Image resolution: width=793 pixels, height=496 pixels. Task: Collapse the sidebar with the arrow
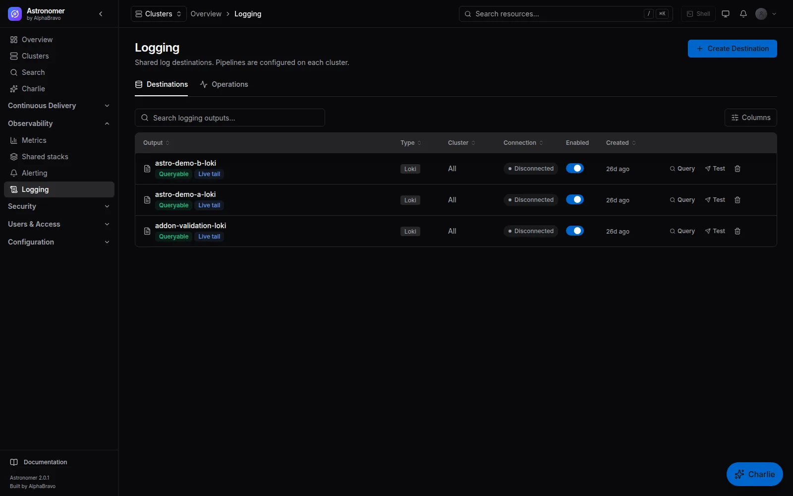pos(101,14)
